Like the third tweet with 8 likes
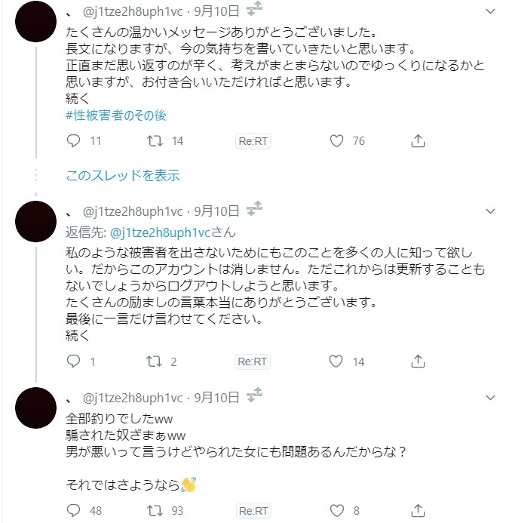 (x=337, y=511)
